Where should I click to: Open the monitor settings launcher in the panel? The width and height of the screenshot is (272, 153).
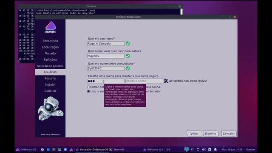(59, 150)
